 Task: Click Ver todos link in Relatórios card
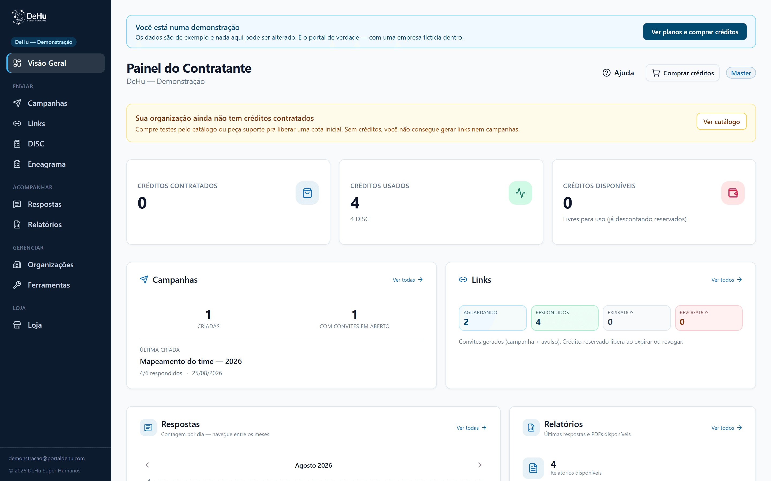727,428
